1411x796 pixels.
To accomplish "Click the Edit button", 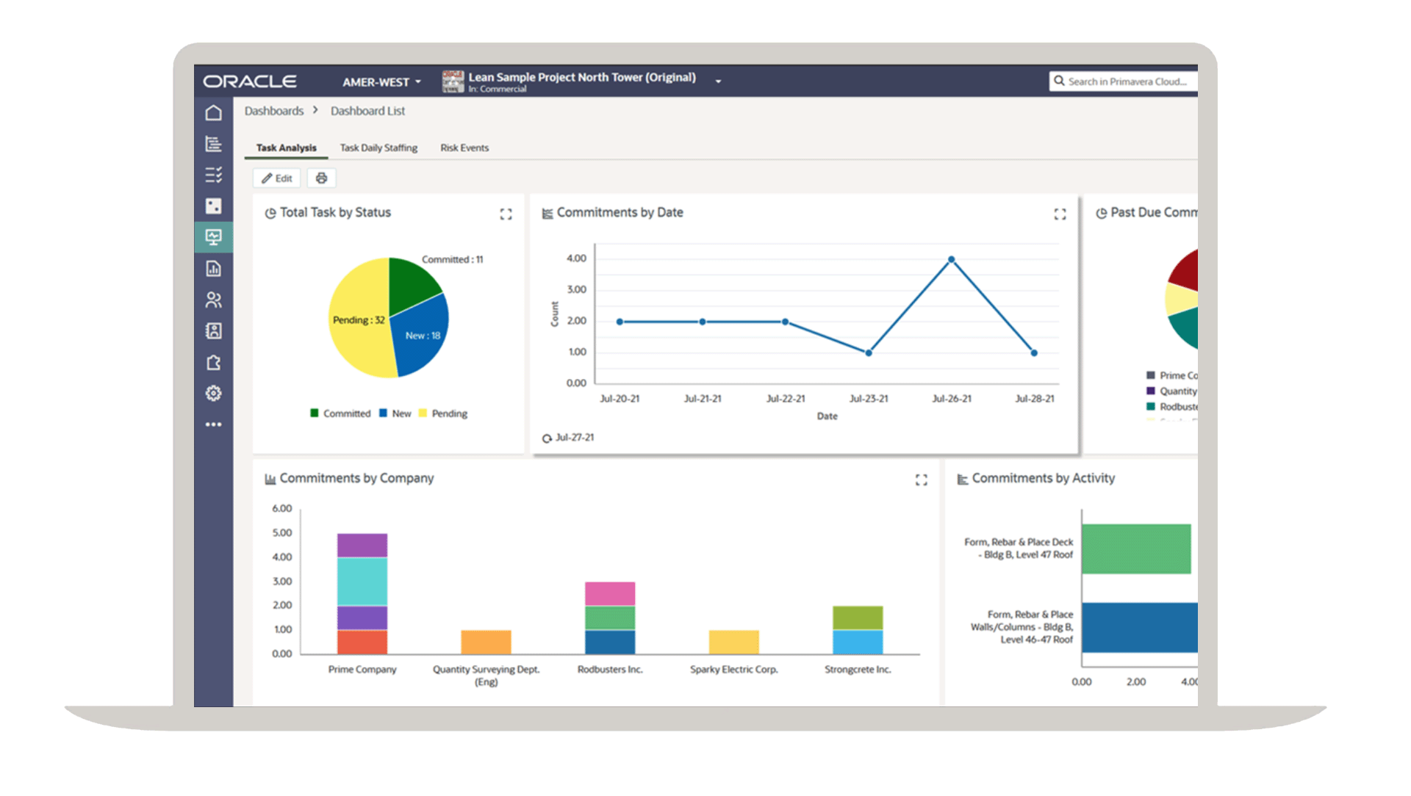I will tap(277, 178).
